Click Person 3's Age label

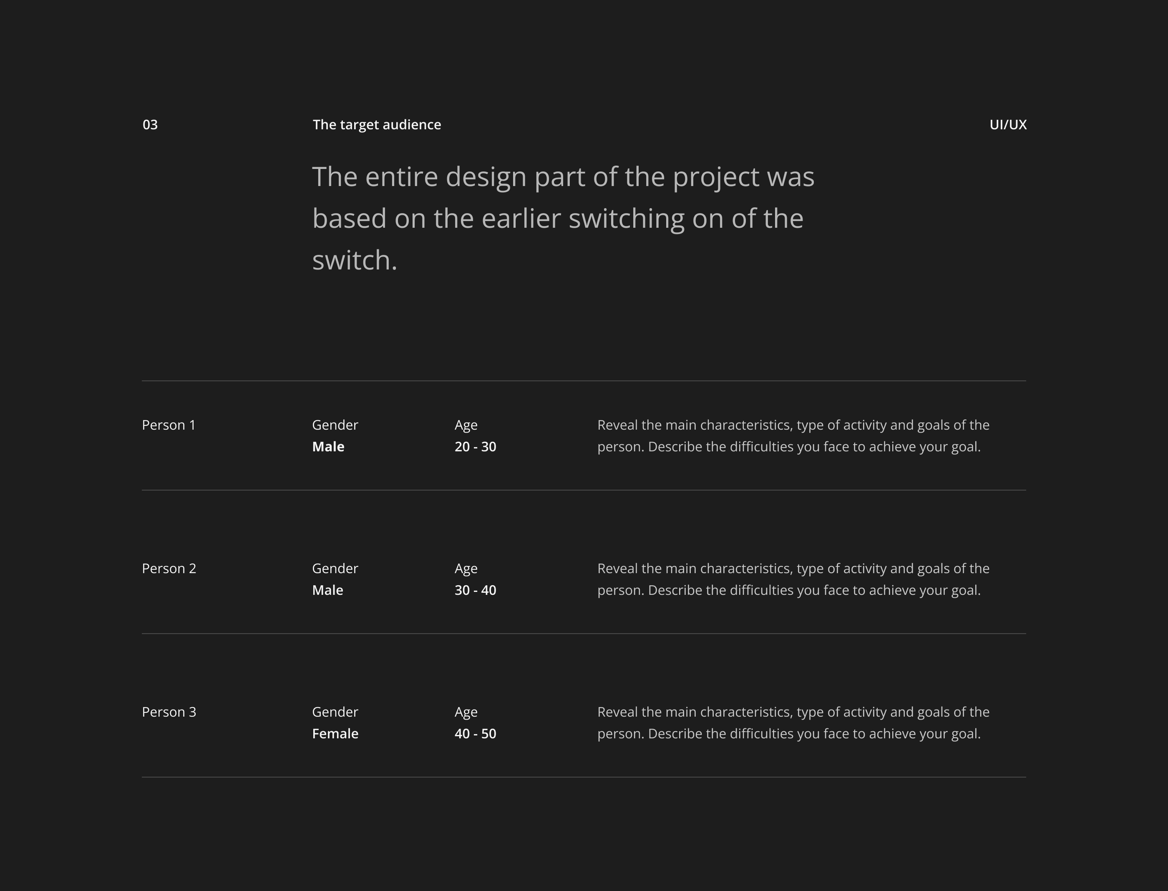point(466,712)
